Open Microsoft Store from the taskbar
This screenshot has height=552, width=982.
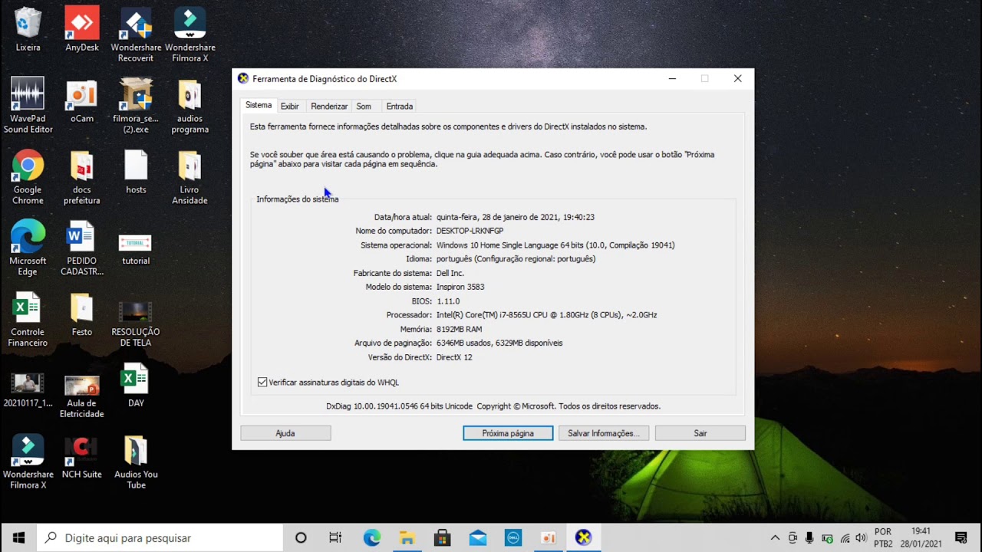442,537
